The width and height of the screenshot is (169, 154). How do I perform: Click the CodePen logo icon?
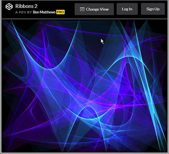9,7
